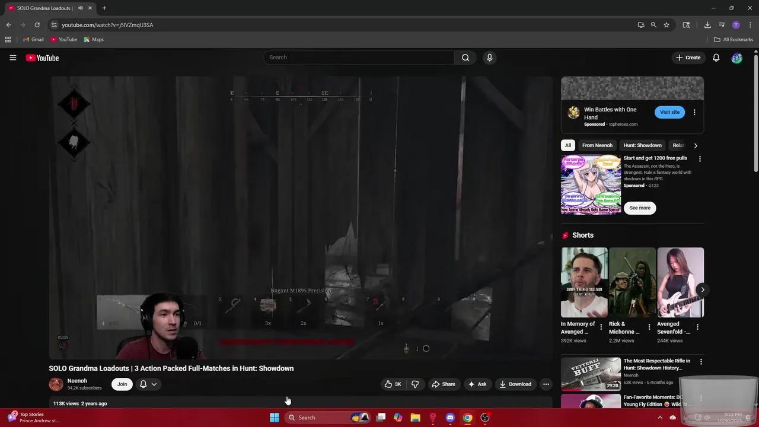The image size is (759, 427).
Task: Open All Bookmarks folder
Action: click(734, 40)
